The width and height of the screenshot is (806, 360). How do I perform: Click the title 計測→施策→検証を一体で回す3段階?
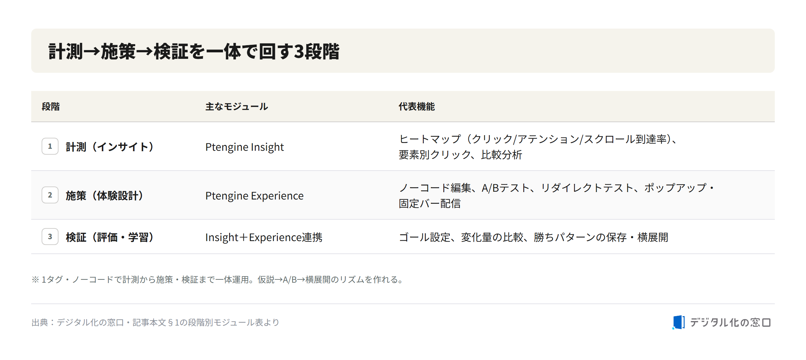194,51
